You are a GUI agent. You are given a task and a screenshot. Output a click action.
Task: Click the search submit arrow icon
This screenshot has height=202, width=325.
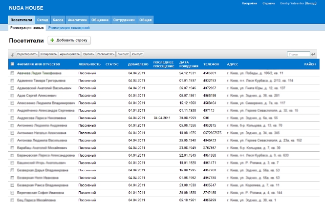[314, 54]
